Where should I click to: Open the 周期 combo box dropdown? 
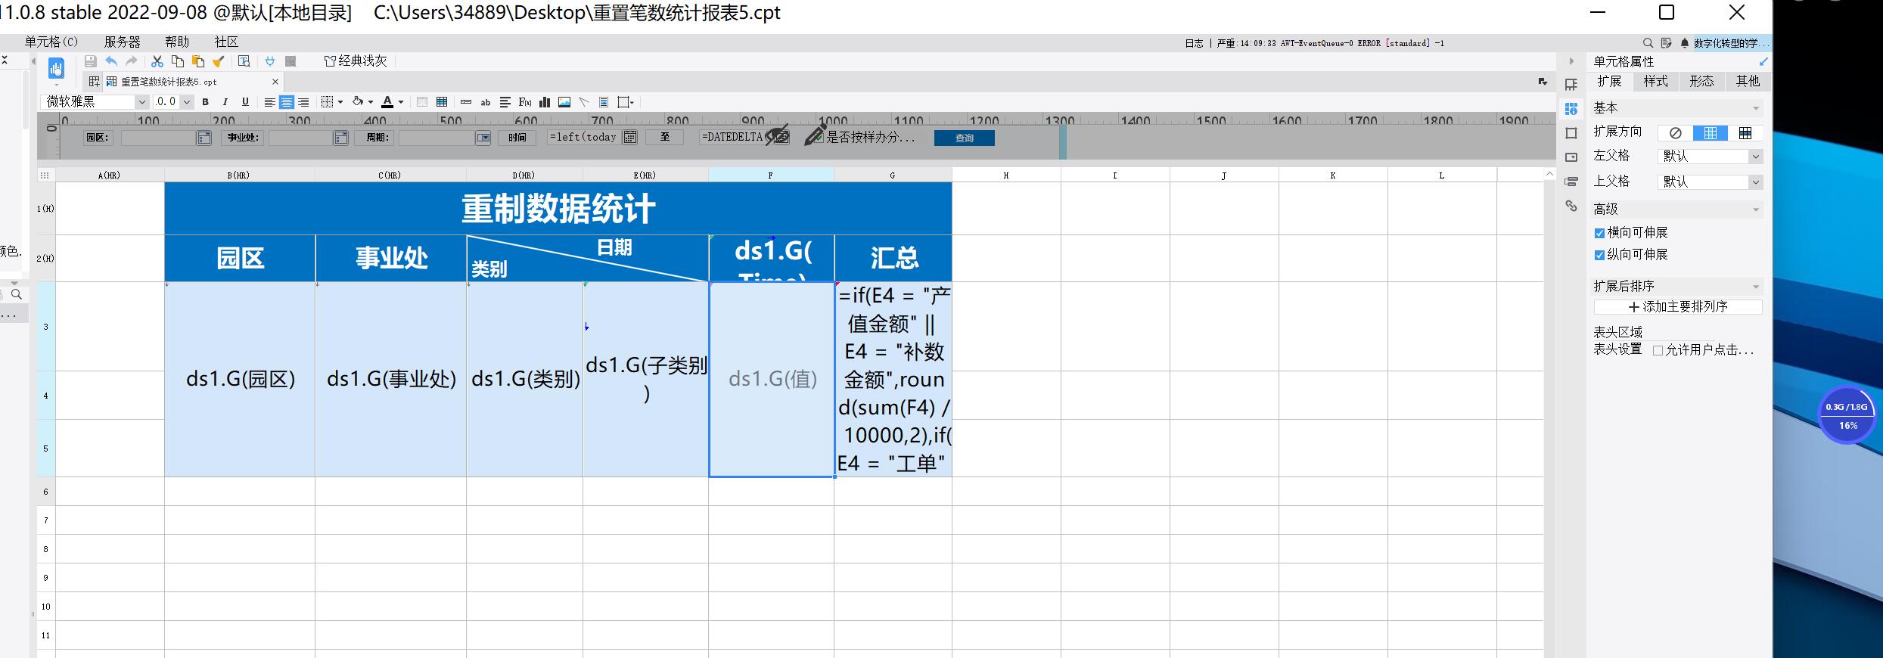pyautogui.click(x=483, y=138)
